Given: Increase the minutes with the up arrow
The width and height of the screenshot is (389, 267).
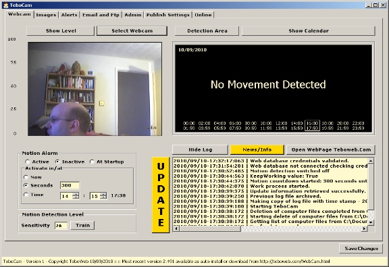Looking at the screenshot, I should [x=103, y=194].
